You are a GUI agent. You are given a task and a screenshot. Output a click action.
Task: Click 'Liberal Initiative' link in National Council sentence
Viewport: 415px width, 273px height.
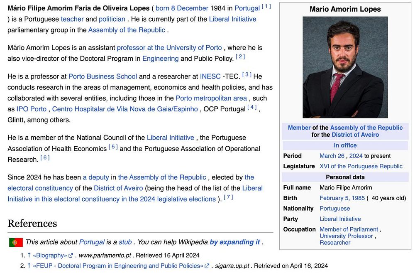(x=171, y=138)
